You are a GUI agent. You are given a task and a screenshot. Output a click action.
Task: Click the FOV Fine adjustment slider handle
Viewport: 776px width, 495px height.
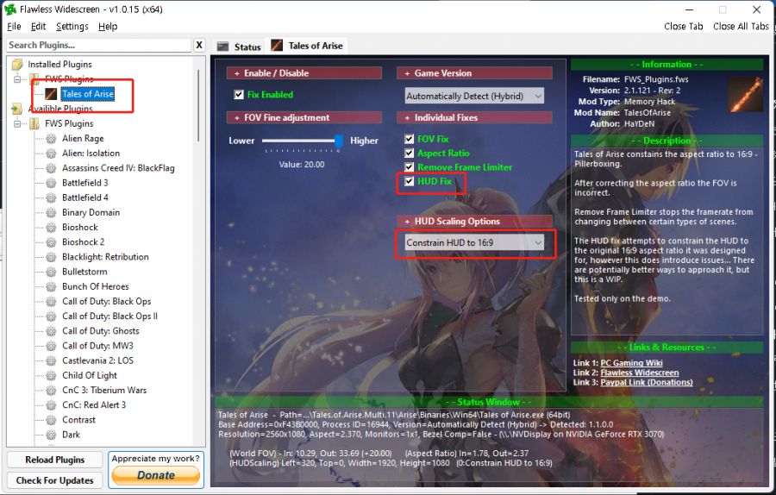pos(339,141)
